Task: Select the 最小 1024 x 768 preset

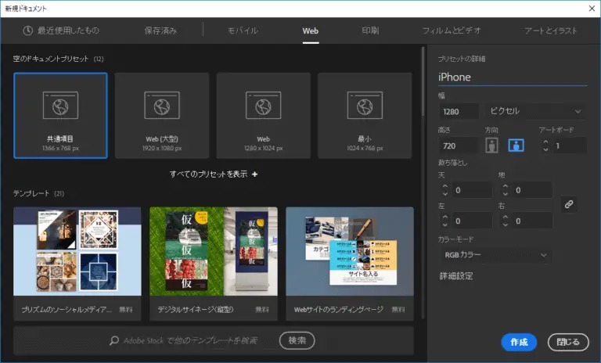Action: (365, 115)
